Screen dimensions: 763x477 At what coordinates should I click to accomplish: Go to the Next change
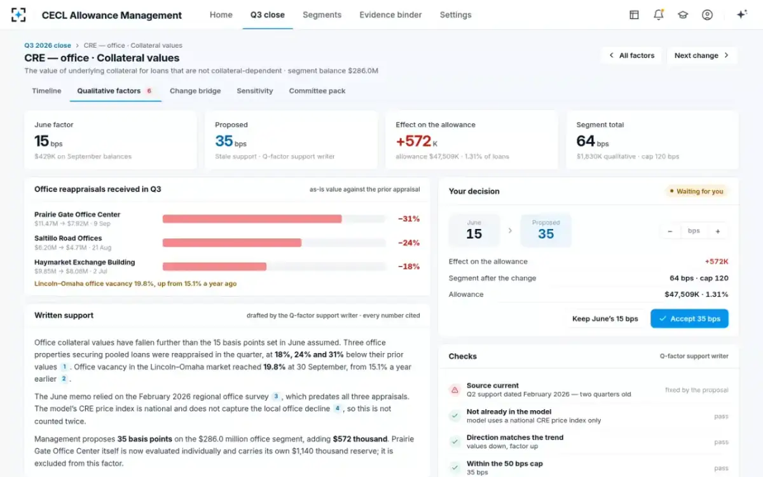pyautogui.click(x=702, y=55)
